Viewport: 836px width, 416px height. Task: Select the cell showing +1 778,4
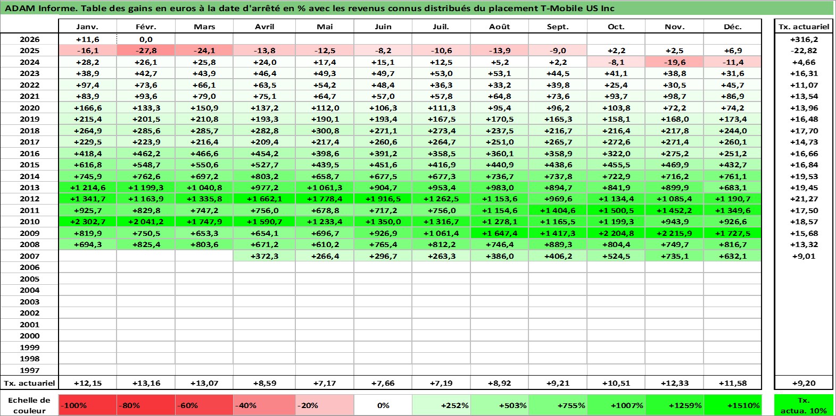(325, 199)
